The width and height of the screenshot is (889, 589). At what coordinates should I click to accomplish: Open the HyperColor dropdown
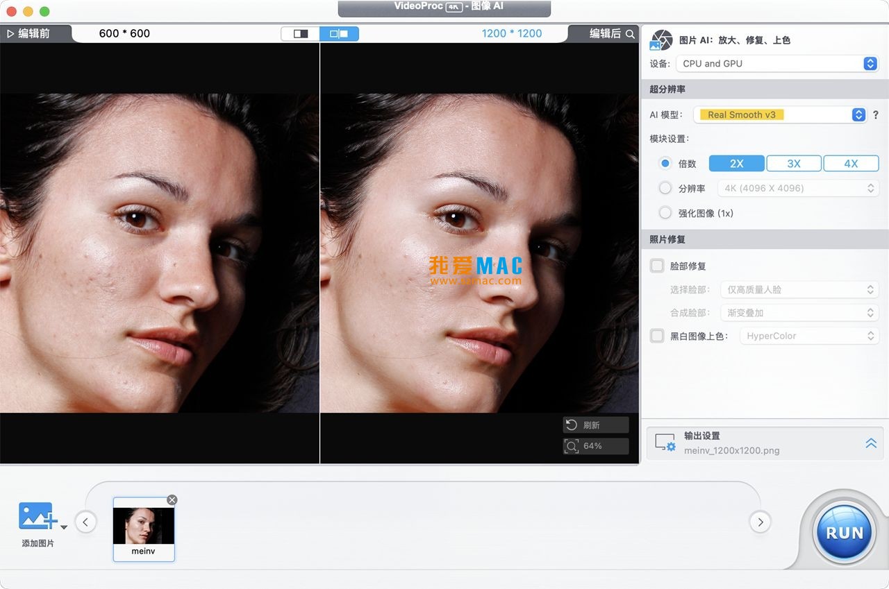809,336
